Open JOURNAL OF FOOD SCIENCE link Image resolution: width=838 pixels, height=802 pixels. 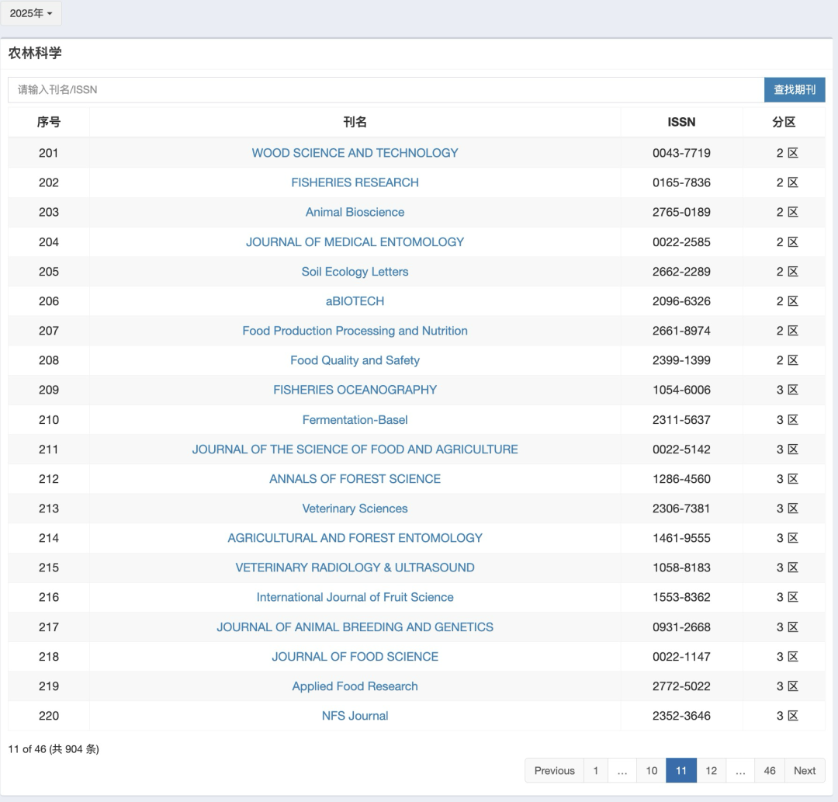355,657
